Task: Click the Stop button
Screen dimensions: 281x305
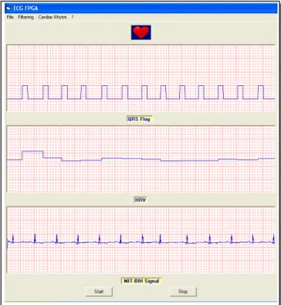Action: click(183, 292)
